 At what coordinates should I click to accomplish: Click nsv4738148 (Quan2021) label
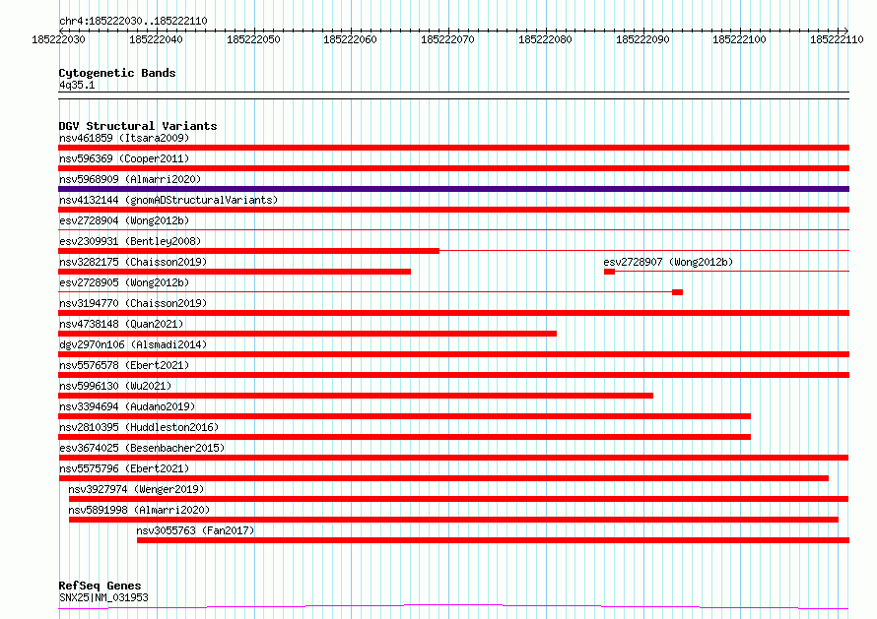pyautogui.click(x=121, y=324)
